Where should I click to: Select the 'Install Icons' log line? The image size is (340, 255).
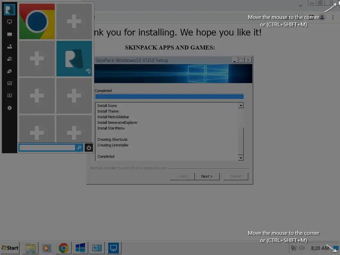(107, 106)
